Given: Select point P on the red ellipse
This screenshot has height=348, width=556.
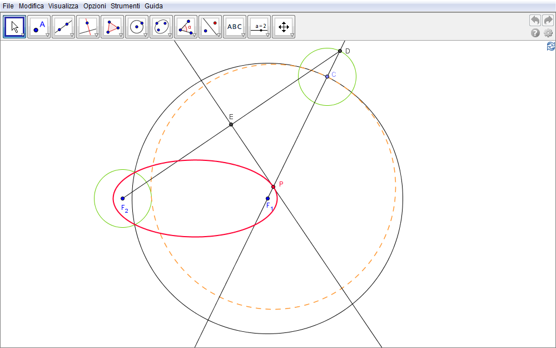Looking at the screenshot, I should click(x=273, y=187).
